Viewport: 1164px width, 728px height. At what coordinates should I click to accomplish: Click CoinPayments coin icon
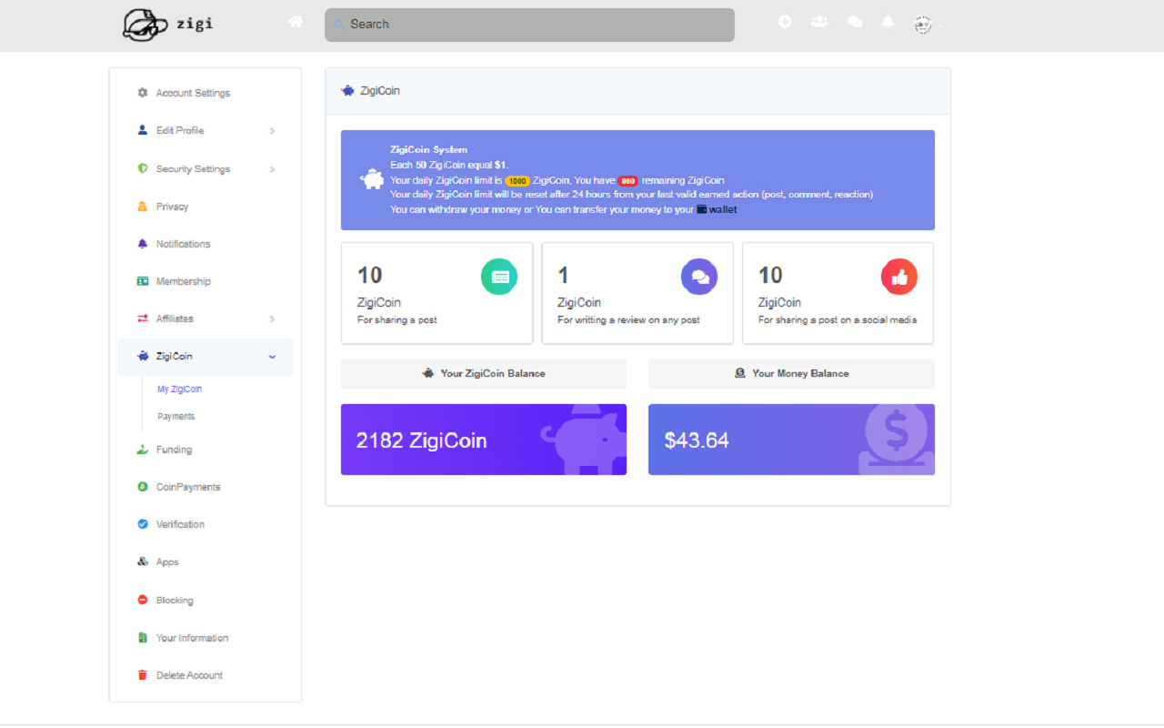tap(142, 487)
